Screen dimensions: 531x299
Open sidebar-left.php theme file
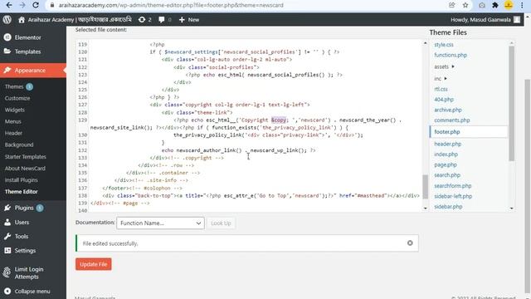(453, 196)
